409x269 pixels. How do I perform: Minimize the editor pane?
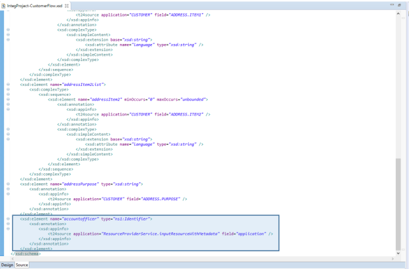[x=392, y=5]
